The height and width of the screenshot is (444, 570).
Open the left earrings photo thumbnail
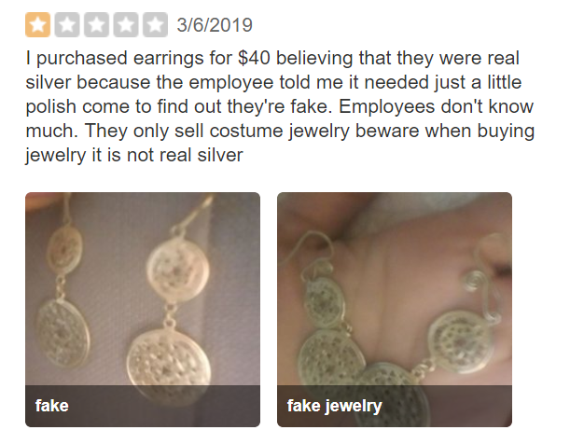(x=143, y=310)
